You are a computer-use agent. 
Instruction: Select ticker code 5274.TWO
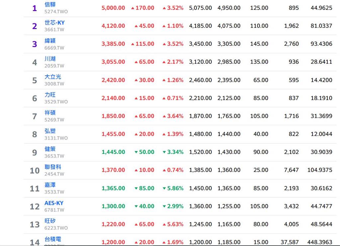pyautogui.click(x=56, y=12)
